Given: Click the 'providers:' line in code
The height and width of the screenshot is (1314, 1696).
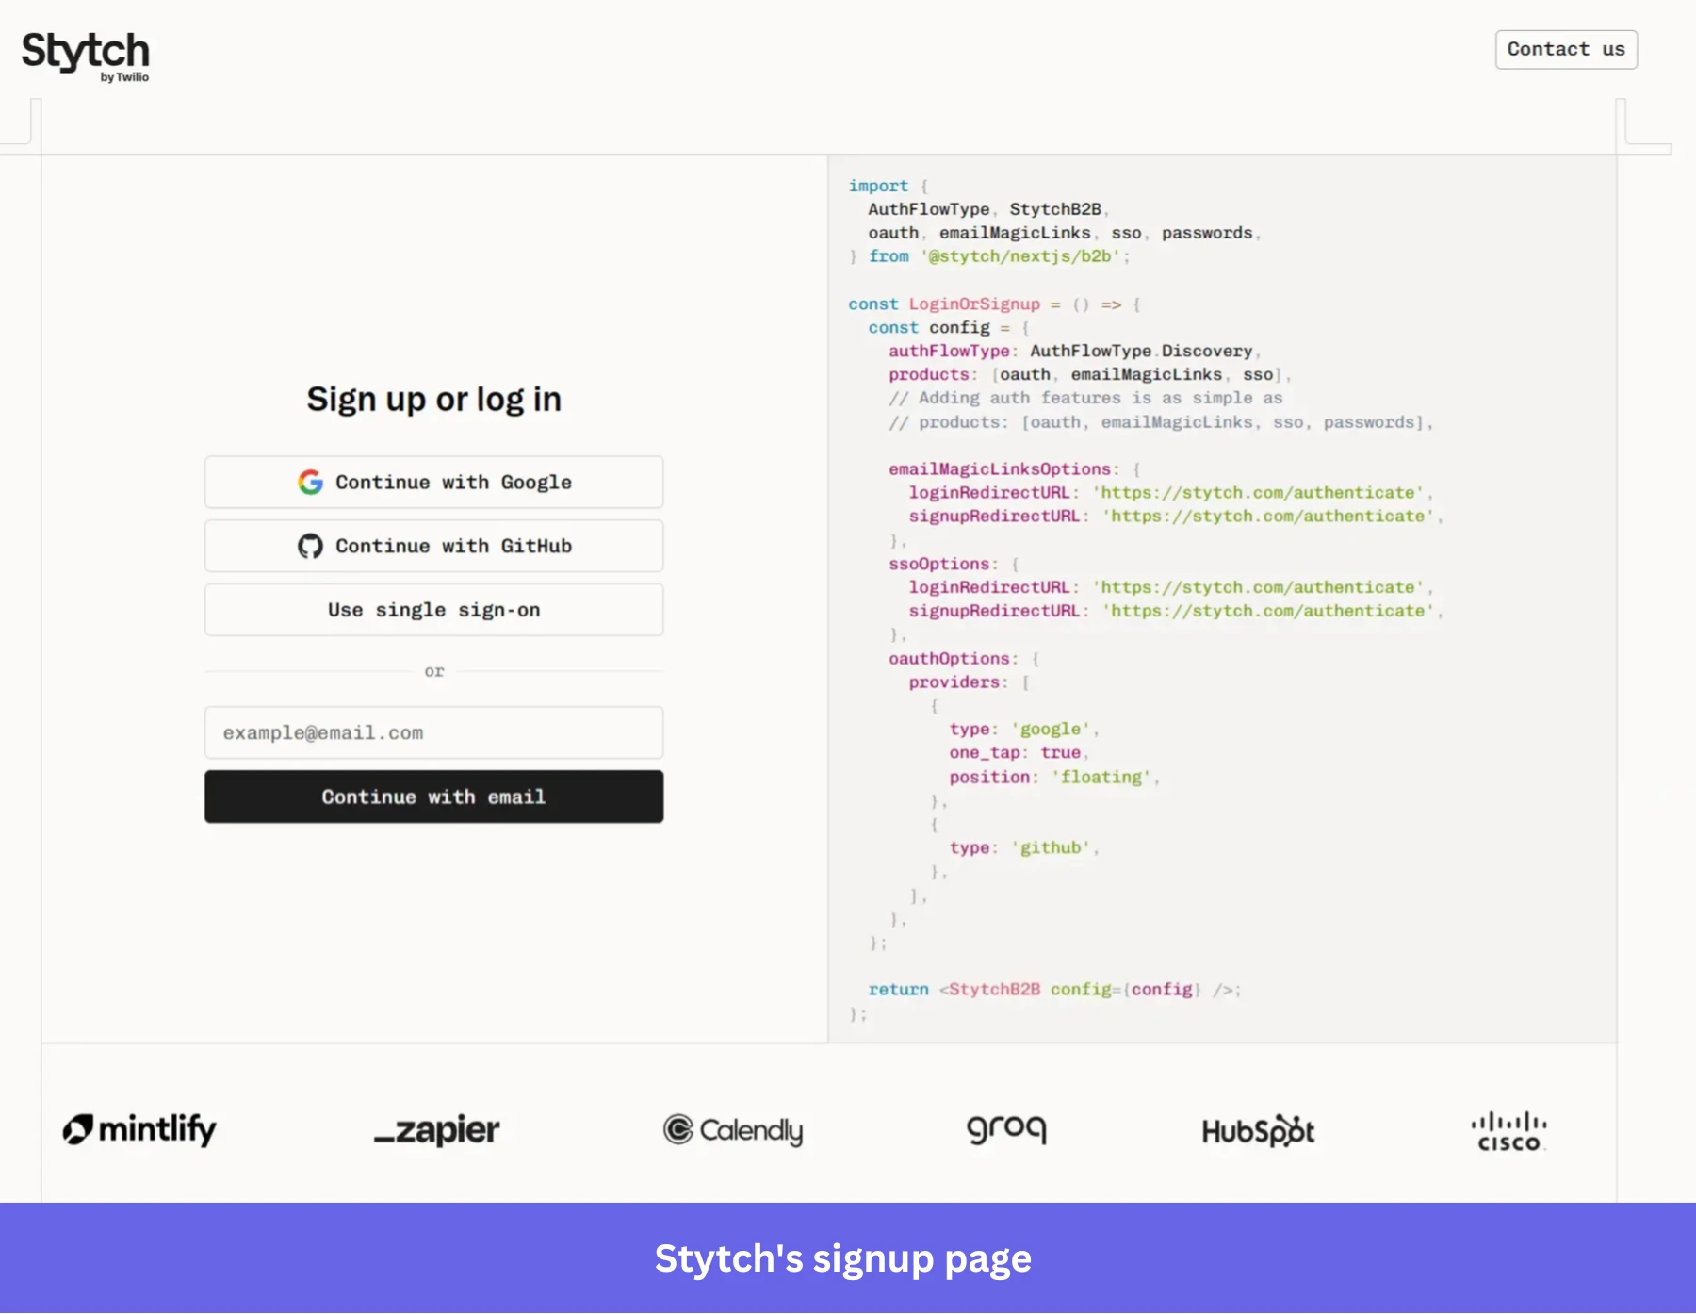Looking at the screenshot, I should 969,682.
